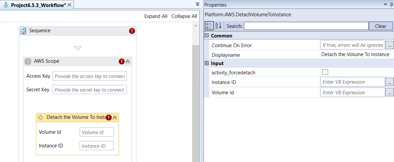Image resolution: width=394 pixels, height=162 pixels.
Task: Click Expand All
Action: pos(156,16)
